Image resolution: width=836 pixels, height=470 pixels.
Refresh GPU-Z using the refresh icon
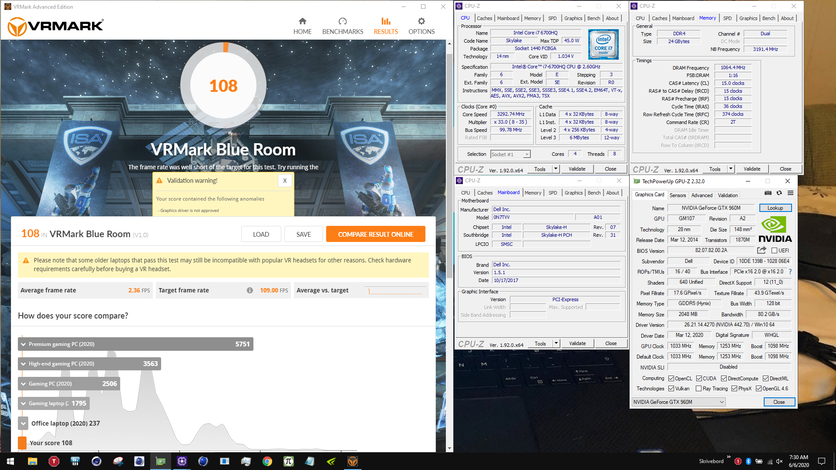pyautogui.click(x=779, y=193)
